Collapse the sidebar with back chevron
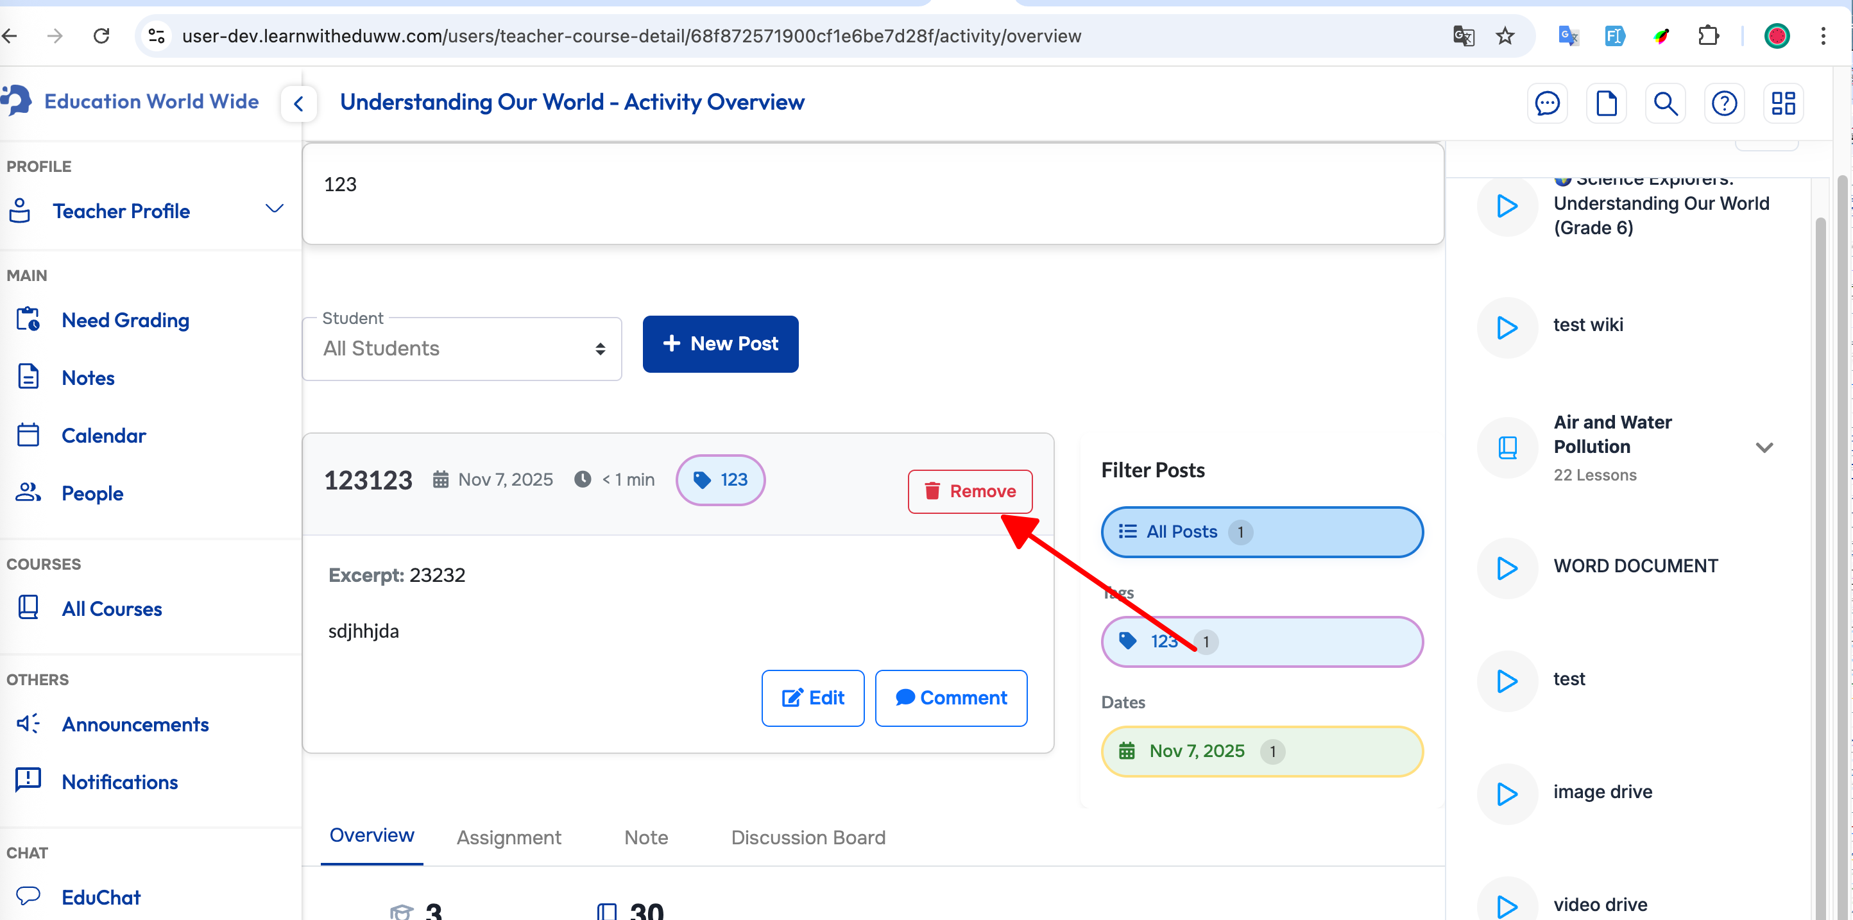1853x920 pixels. pyautogui.click(x=298, y=103)
